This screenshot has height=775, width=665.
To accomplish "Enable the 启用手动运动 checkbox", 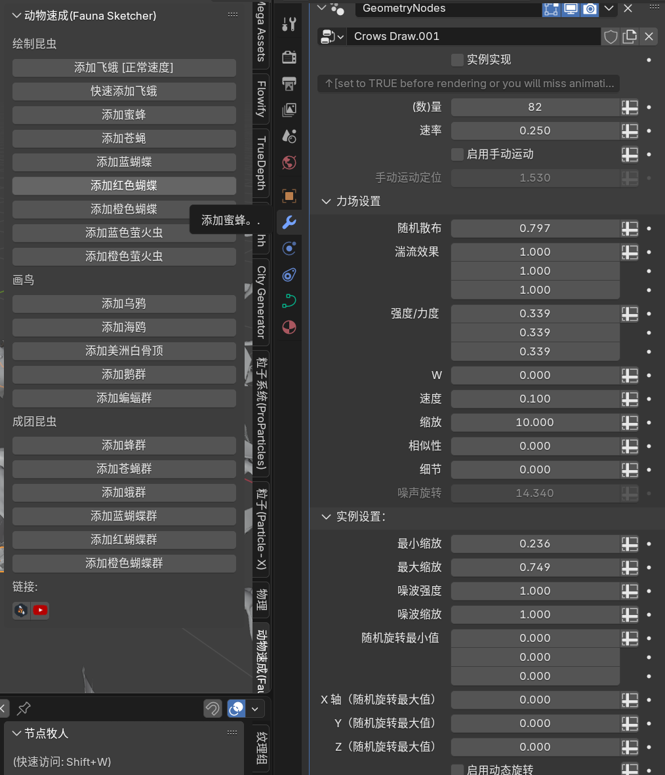I will (x=457, y=154).
